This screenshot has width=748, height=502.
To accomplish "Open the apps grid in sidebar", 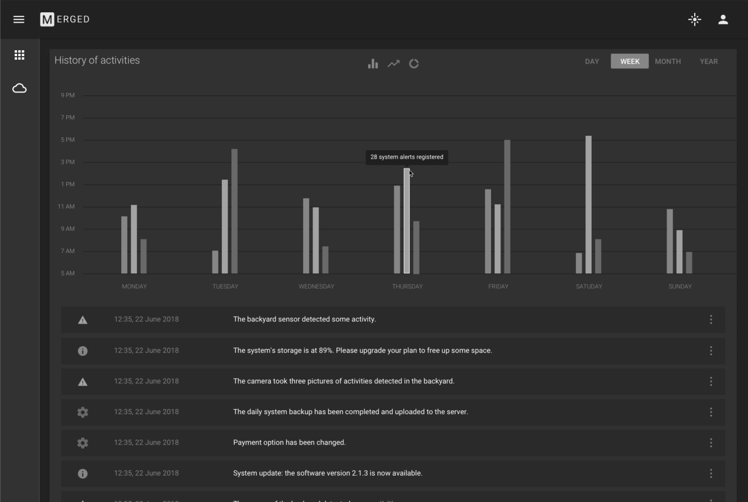I will [19, 55].
